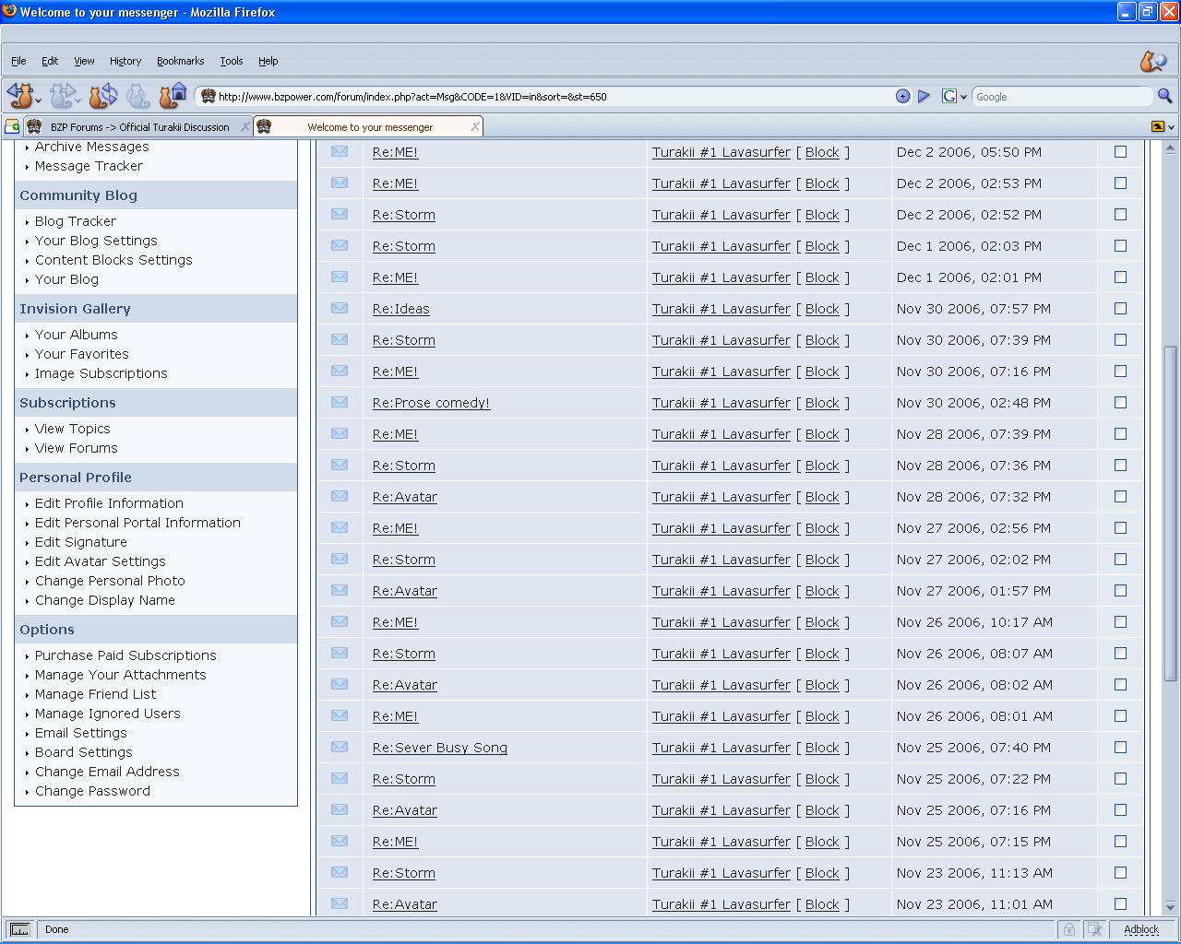Click envelope icon for Dec 1 02:03 PM message
Screen dimensions: 1181x944
340,245
